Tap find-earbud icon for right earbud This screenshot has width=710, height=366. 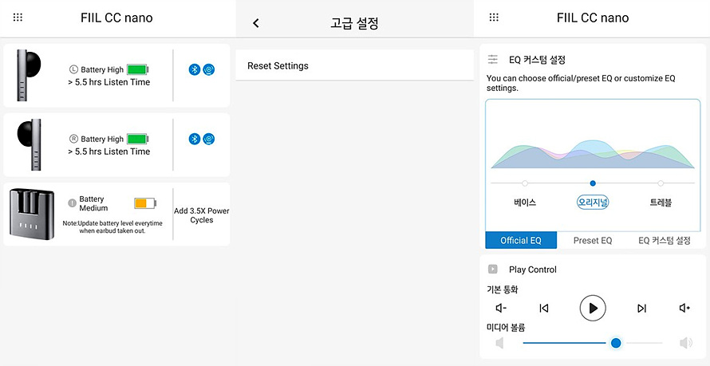click(x=209, y=139)
